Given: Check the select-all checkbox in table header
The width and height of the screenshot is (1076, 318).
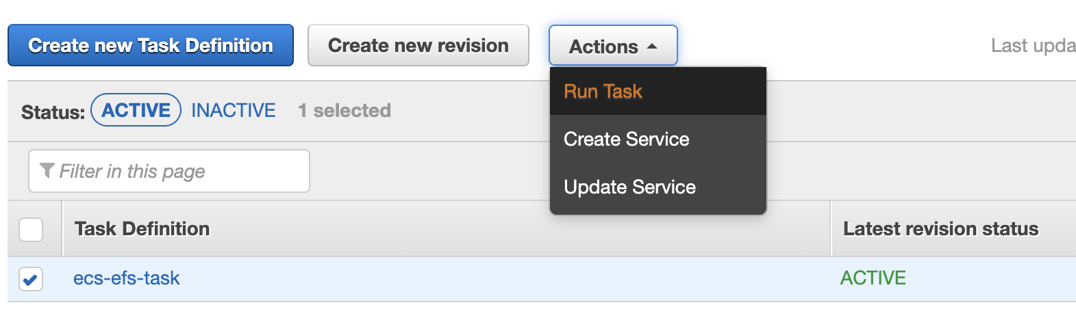Looking at the screenshot, I should click(31, 230).
